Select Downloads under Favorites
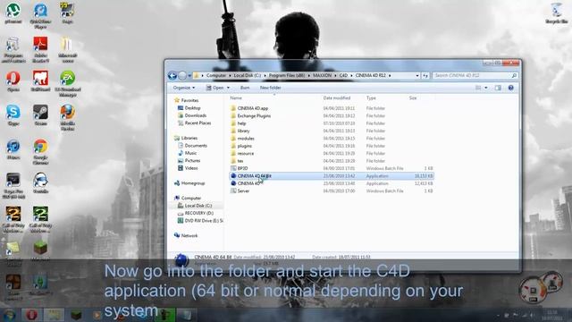This screenshot has height=322, width=572. [x=195, y=115]
